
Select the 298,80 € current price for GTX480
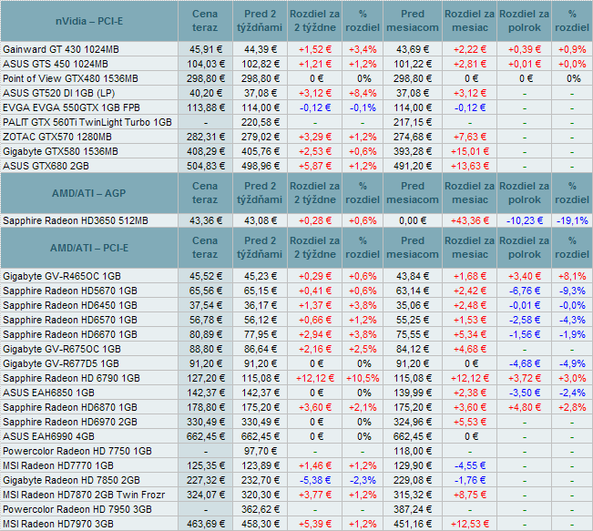tap(206, 78)
